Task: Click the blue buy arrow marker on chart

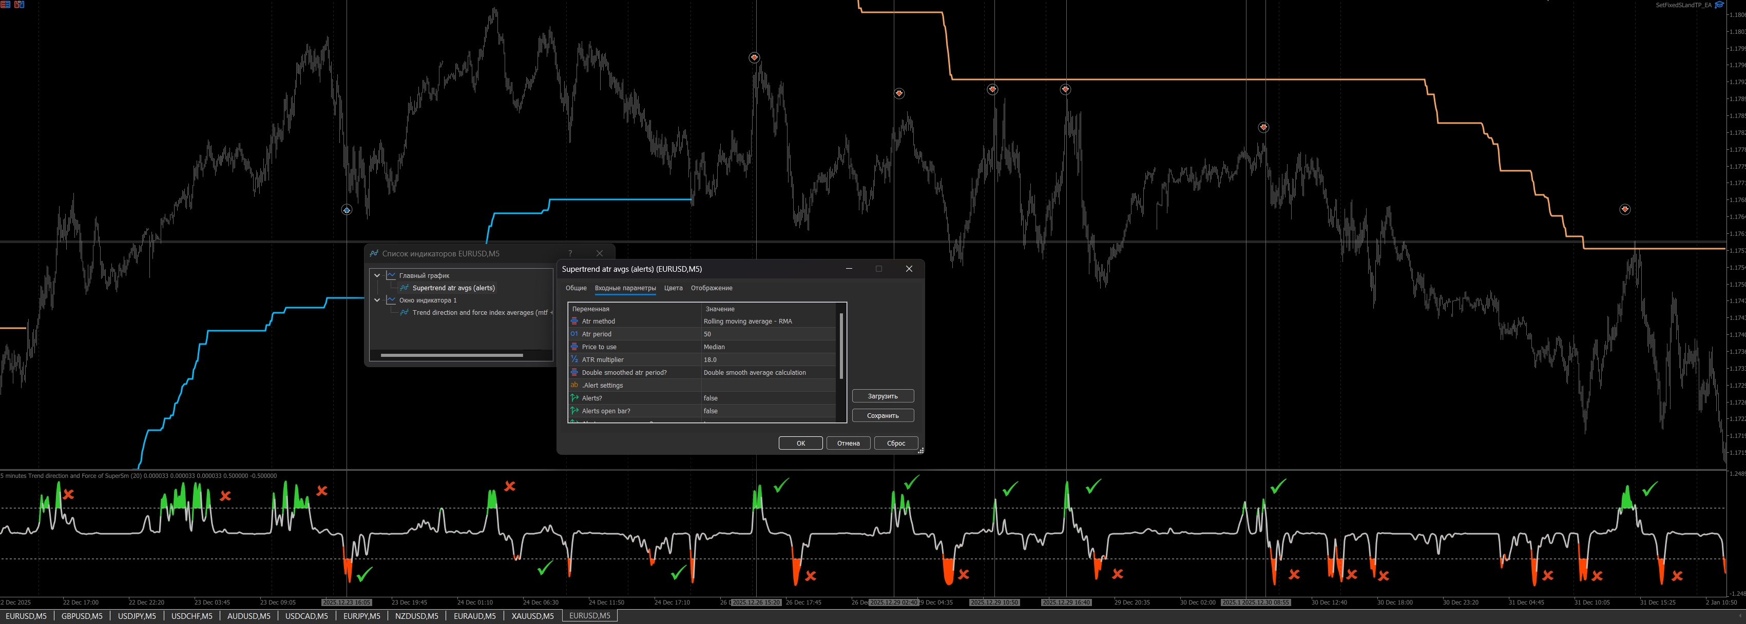Action: (347, 211)
